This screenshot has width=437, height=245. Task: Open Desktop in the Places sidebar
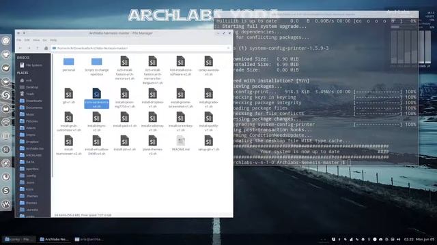29,87
